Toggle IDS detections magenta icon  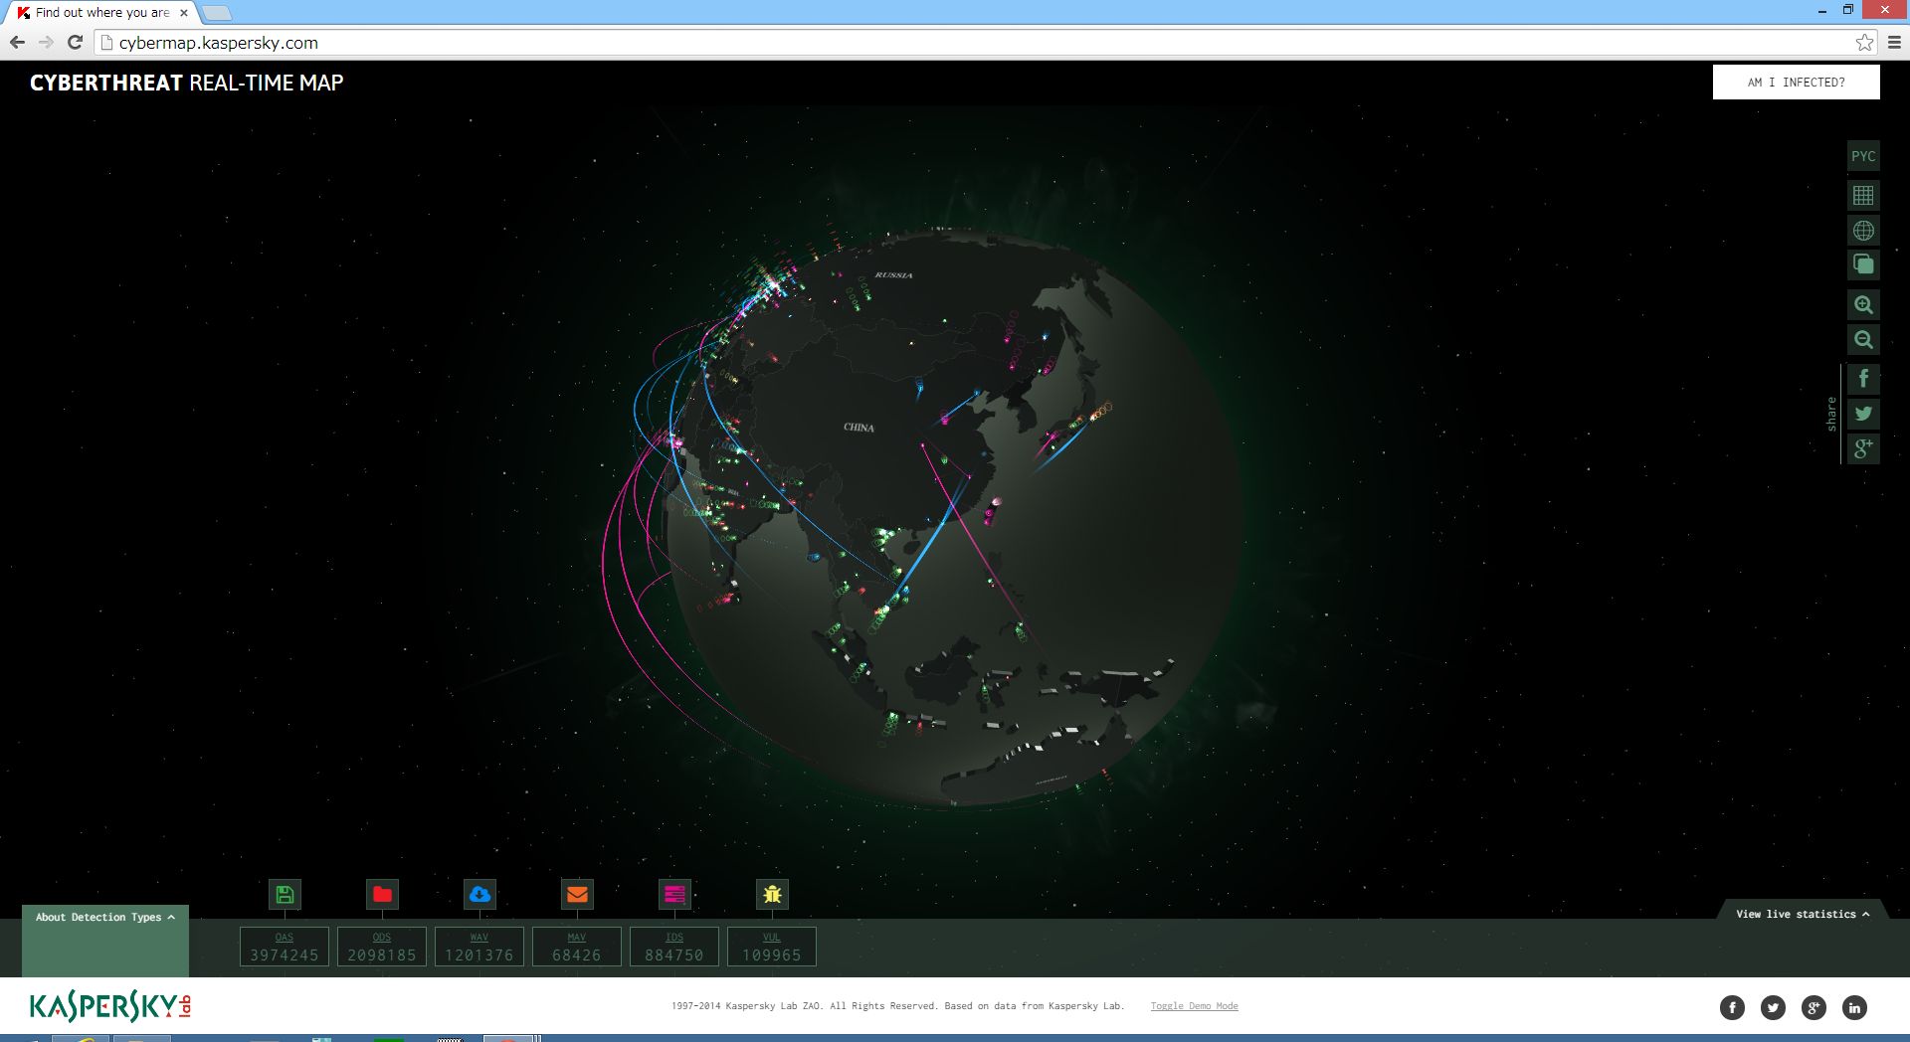click(674, 894)
